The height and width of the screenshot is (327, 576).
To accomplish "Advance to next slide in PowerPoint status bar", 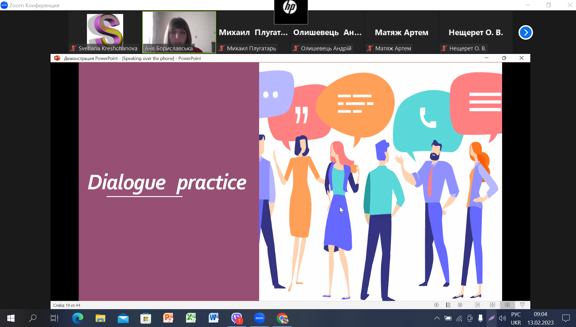I will pos(460,305).
